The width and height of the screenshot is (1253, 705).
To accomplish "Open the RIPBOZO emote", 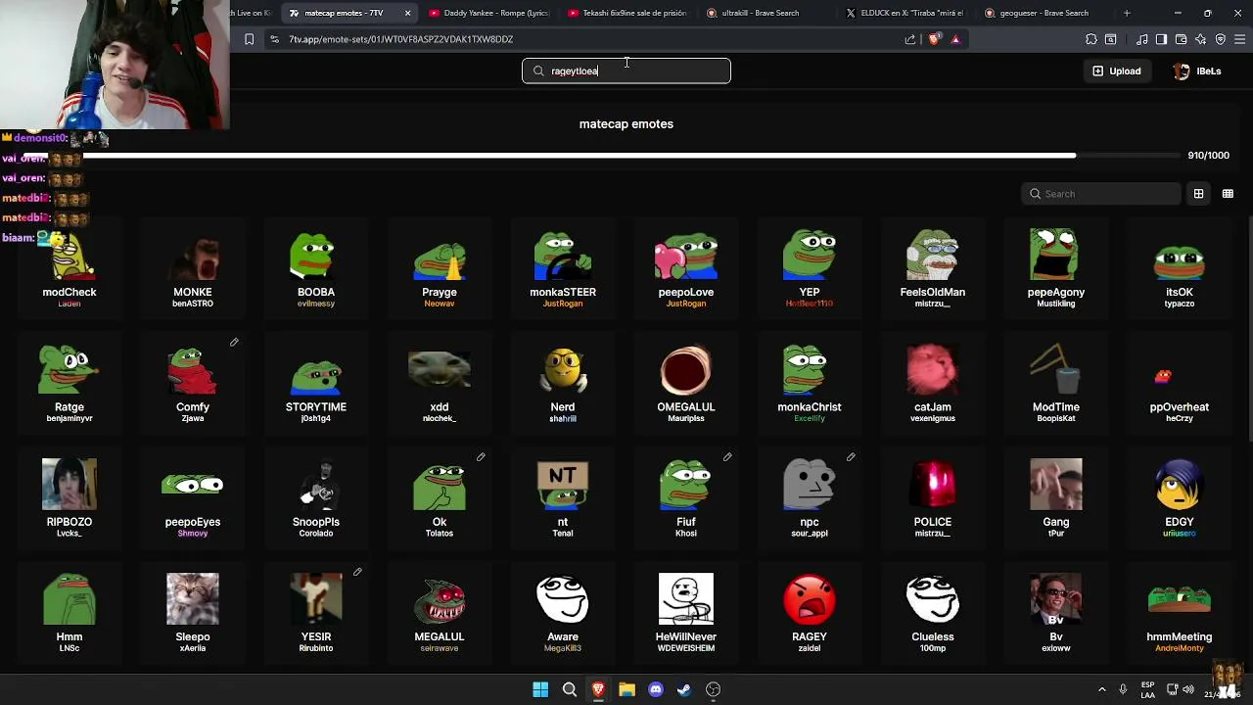I will coord(70,498).
